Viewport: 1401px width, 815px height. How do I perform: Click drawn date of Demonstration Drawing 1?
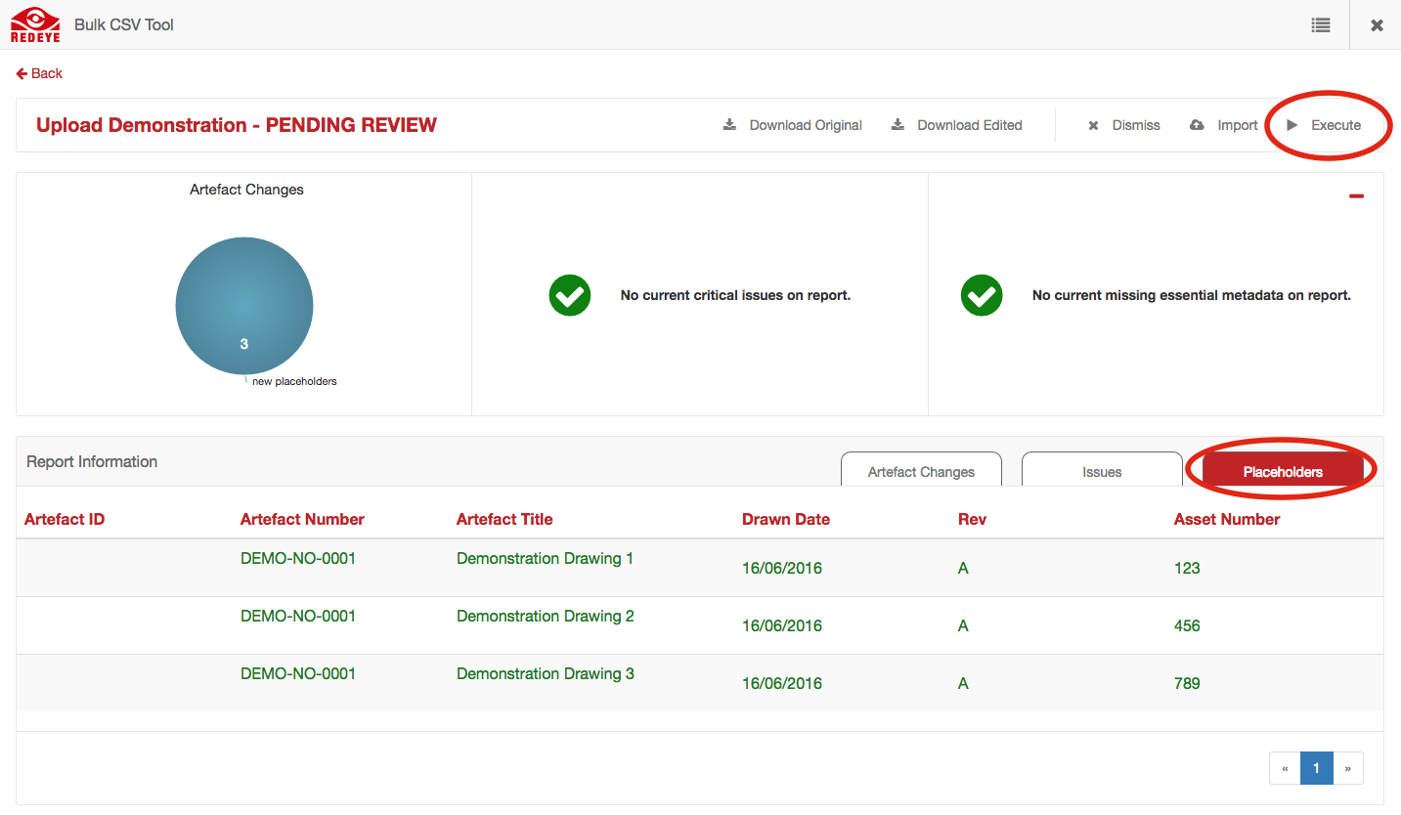point(782,568)
